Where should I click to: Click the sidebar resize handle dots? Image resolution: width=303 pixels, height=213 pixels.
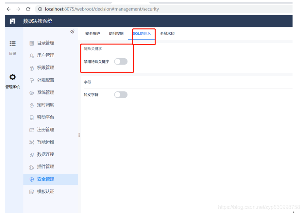79,135
